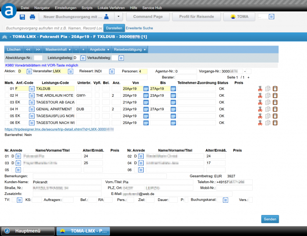Click the + button after Seite 1/1
Image resolution: width=307 pixels, height=236 pixels.
(248, 77)
